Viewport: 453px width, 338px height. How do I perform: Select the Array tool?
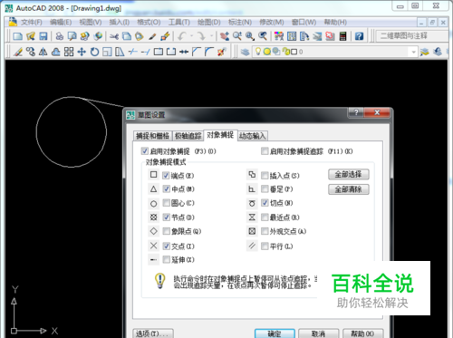69,52
